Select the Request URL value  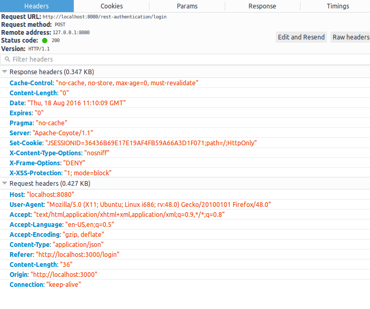105,17
